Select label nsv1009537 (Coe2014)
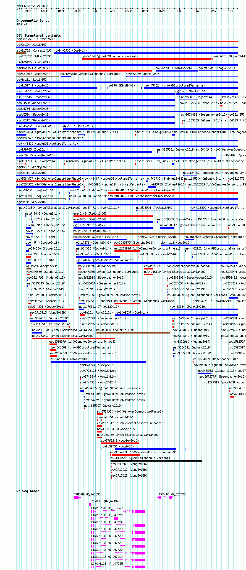 point(131,312)
